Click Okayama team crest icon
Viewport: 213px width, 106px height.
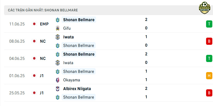[x=58, y=80]
